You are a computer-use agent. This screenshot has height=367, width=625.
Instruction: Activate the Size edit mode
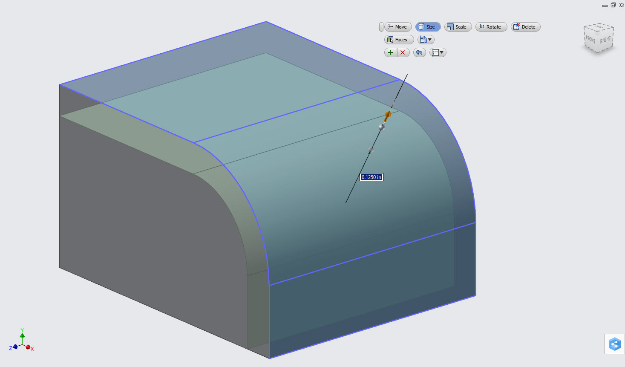tap(428, 27)
